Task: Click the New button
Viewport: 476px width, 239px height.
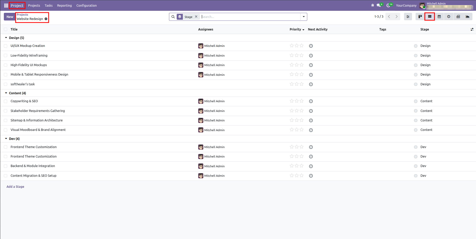Action: click(x=10, y=17)
